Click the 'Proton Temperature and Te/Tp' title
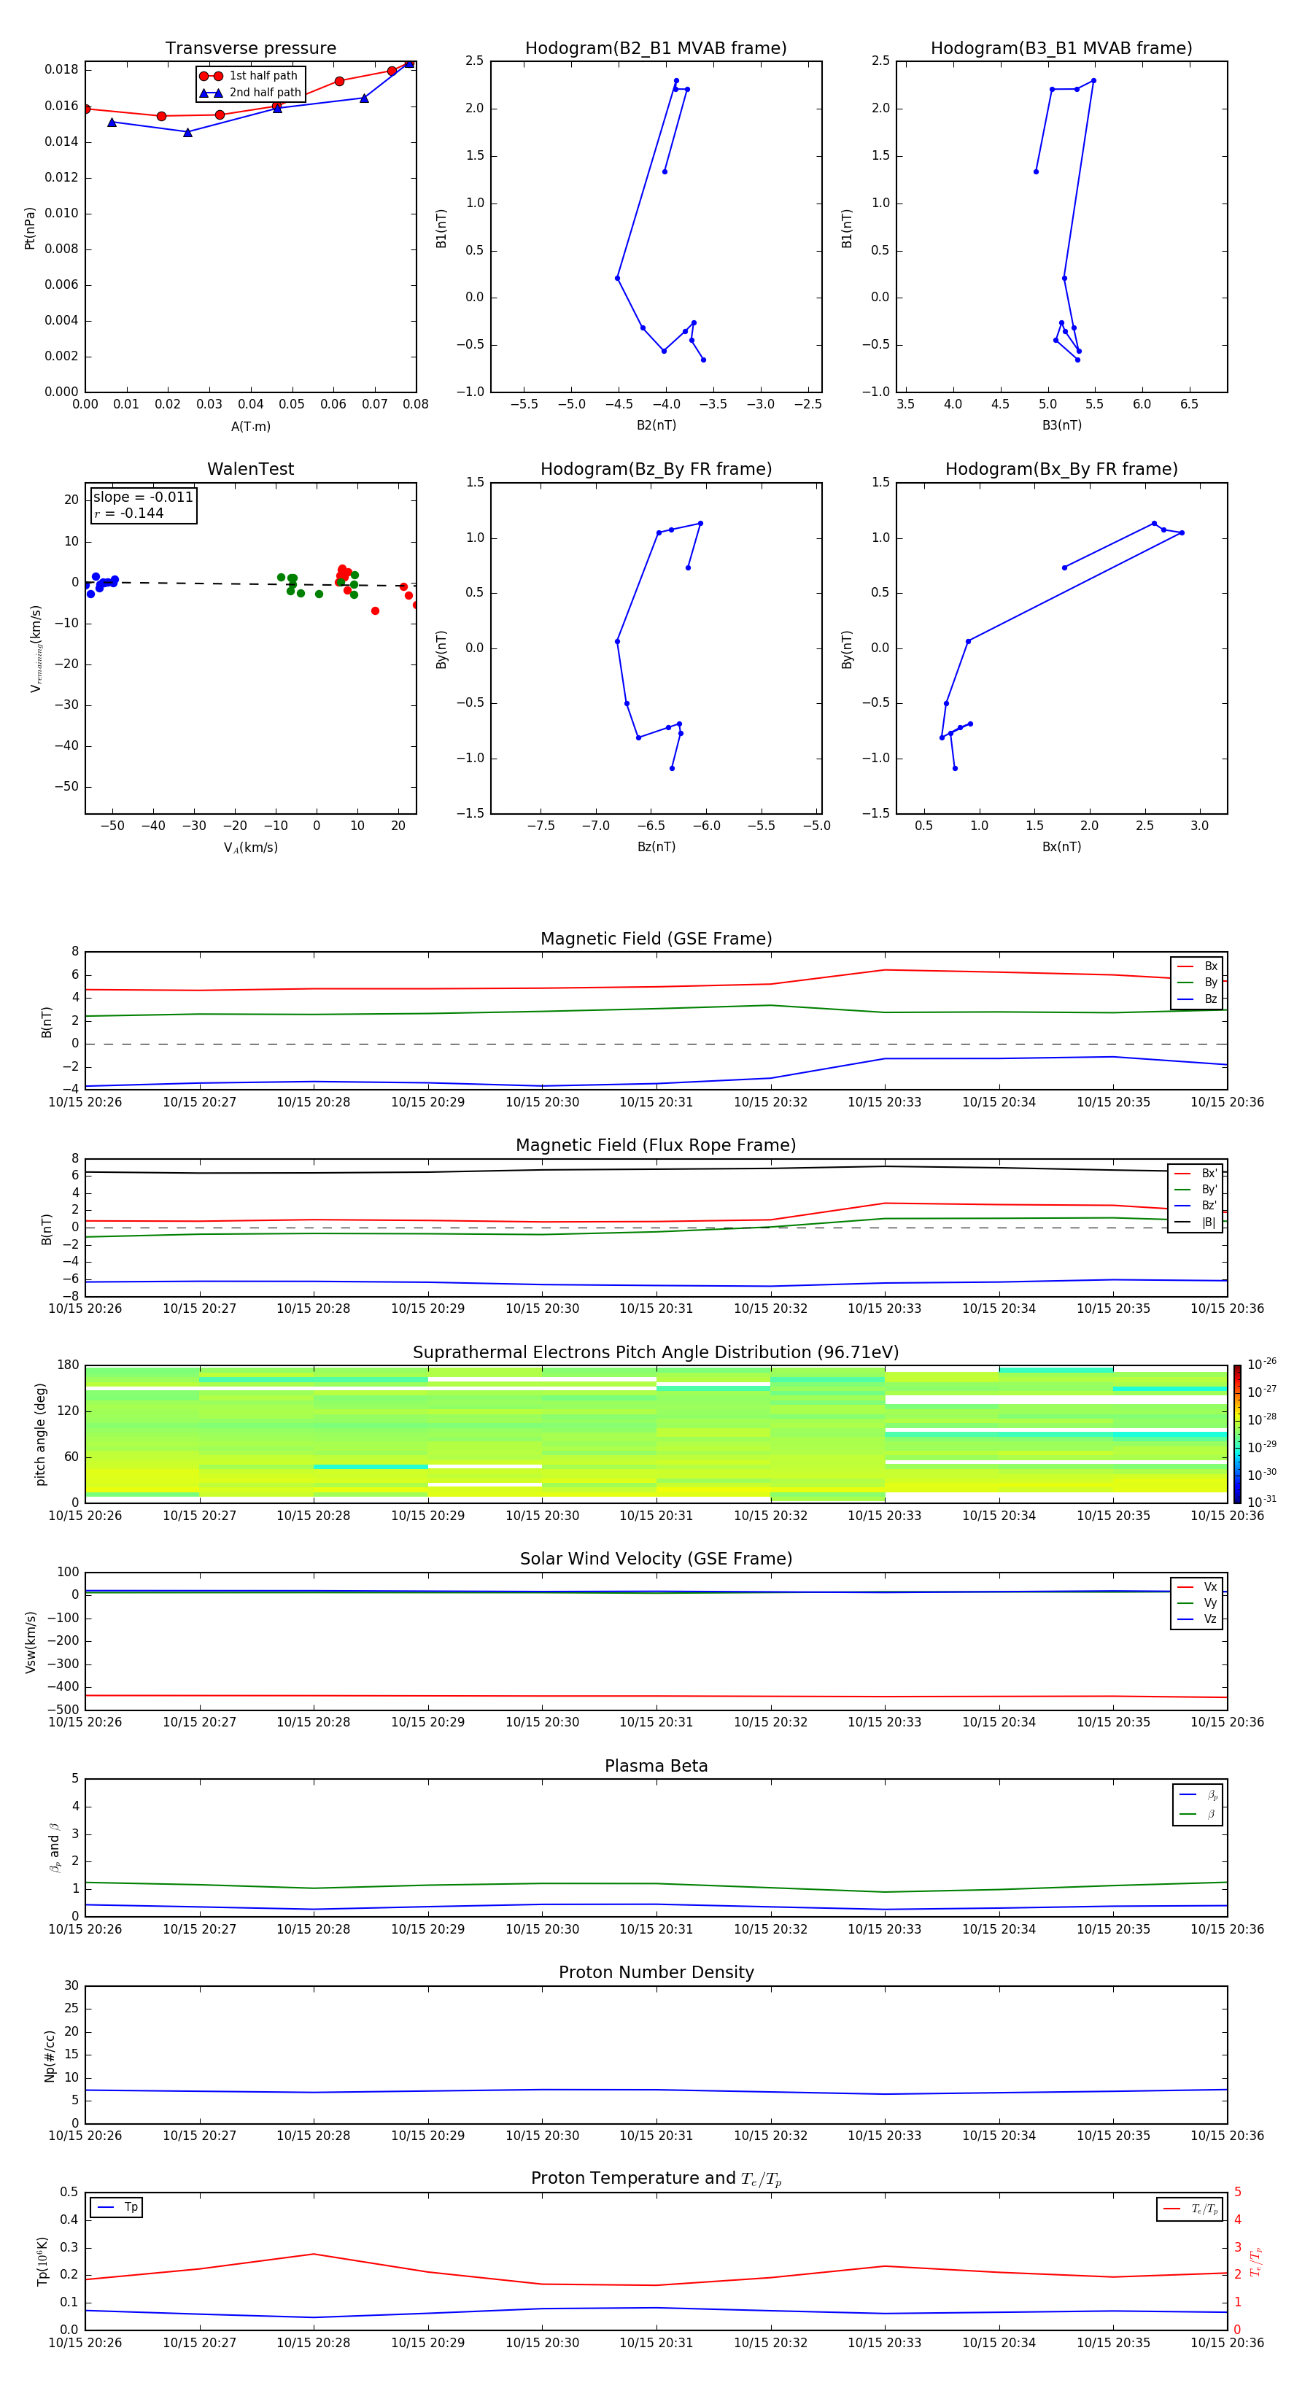 pos(656,2178)
